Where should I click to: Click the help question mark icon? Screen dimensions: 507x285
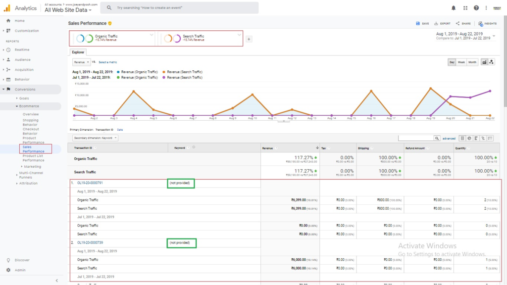click(x=476, y=8)
